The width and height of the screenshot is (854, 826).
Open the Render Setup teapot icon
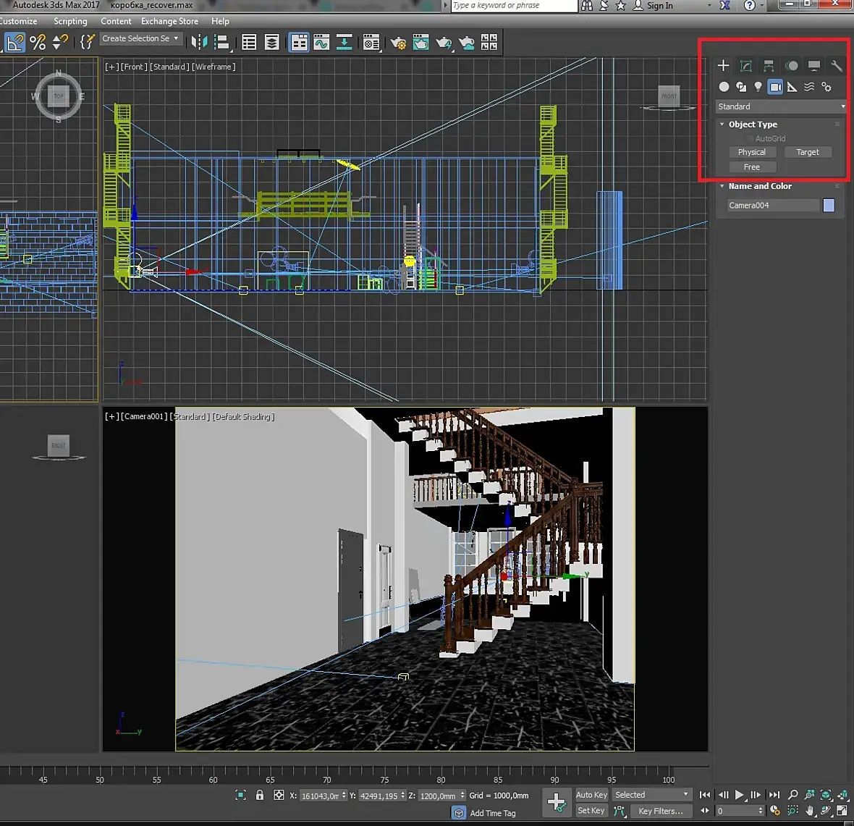[x=398, y=43]
